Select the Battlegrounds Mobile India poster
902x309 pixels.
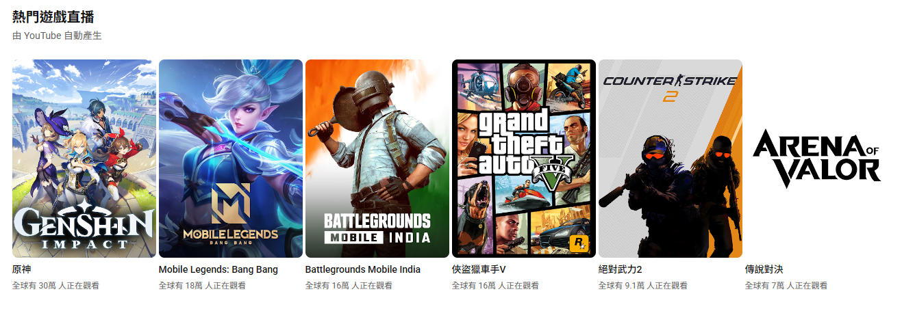[377, 159]
